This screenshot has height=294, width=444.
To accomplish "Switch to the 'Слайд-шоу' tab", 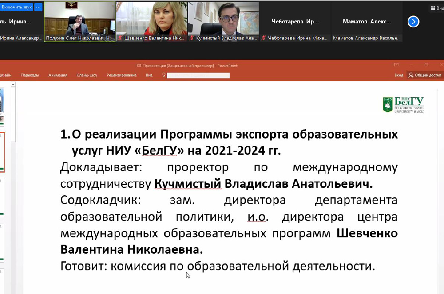I will point(87,75).
